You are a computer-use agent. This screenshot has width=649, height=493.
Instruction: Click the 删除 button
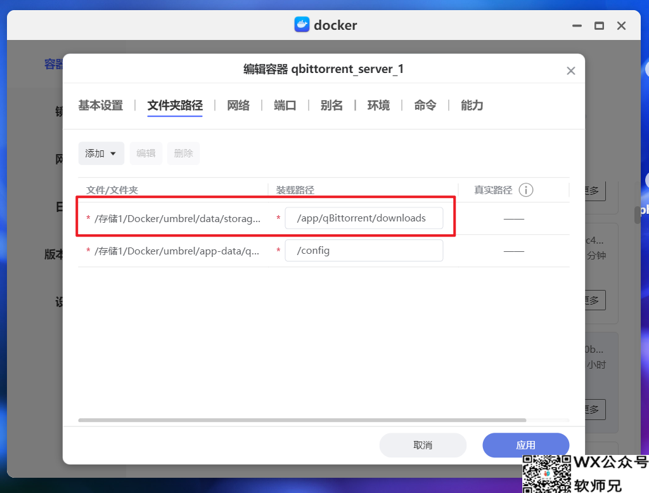pos(183,154)
